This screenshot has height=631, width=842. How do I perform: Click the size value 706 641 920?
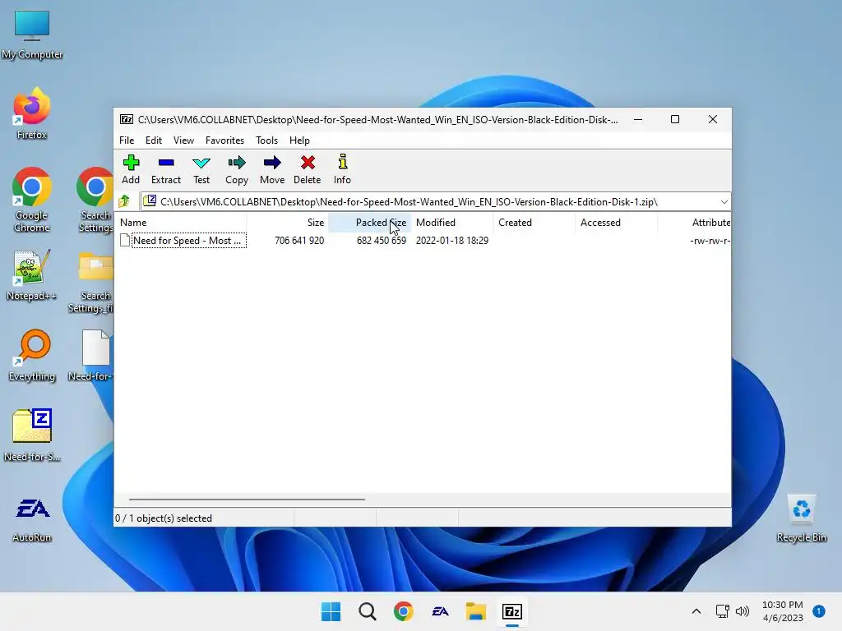(x=299, y=241)
